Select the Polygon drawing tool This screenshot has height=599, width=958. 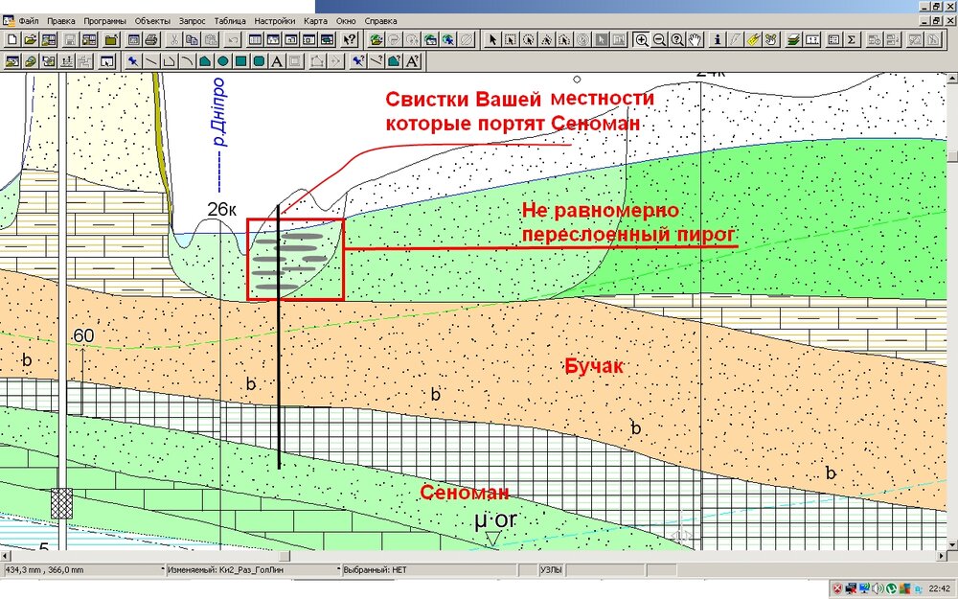(206, 61)
